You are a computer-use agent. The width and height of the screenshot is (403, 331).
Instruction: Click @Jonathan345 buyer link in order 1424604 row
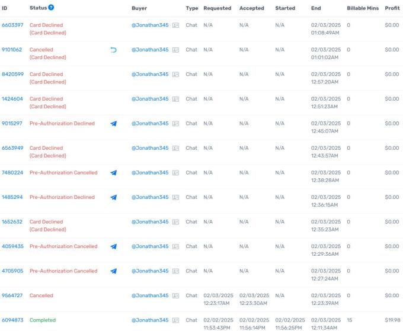click(x=150, y=99)
